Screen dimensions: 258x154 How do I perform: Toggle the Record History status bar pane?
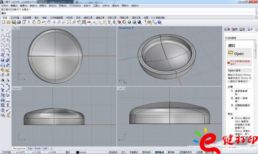pyautogui.click(x=185, y=152)
